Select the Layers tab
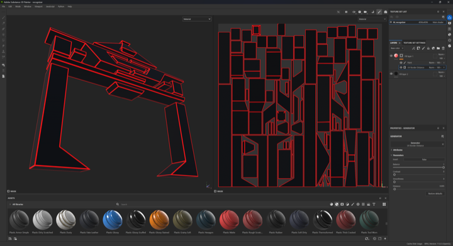 [393, 43]
